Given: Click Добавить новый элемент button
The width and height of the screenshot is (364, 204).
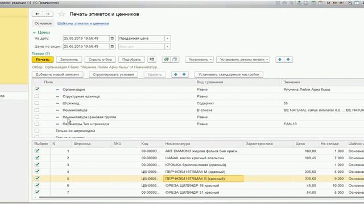Looking at the screenshot, I should point(57,74).
